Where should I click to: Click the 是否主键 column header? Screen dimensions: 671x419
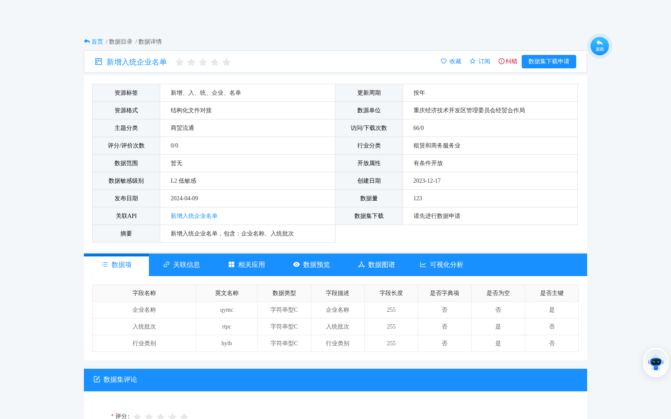point(552,293)
